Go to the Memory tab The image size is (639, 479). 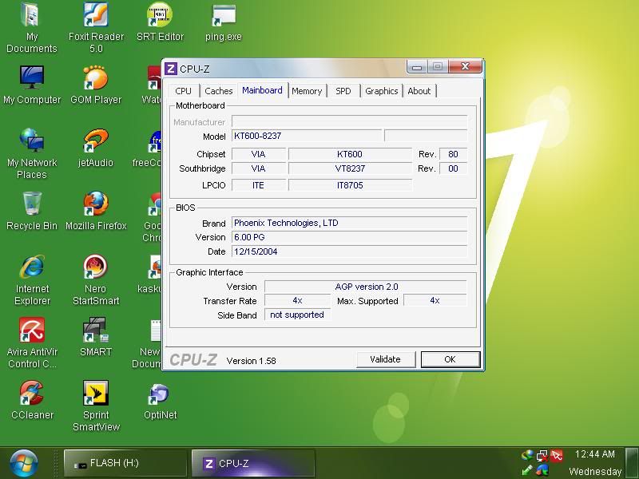click(307, 91)
